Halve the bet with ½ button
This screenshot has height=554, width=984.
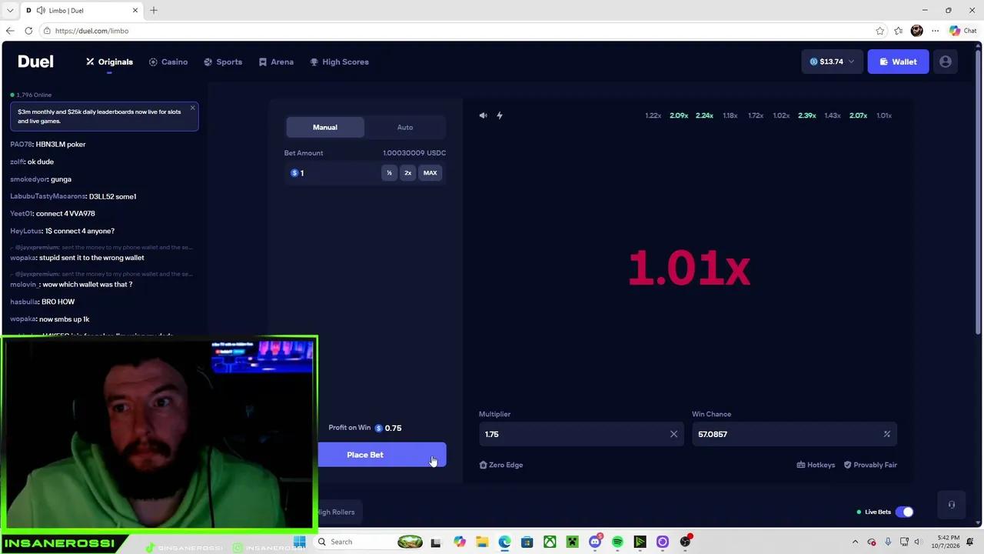point(389,173)
